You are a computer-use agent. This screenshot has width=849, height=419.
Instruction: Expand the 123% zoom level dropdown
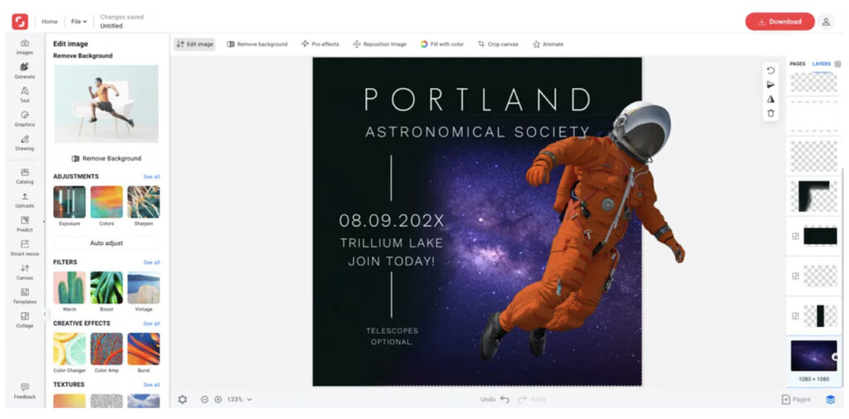pyautogui.click(x=240, y=399)
